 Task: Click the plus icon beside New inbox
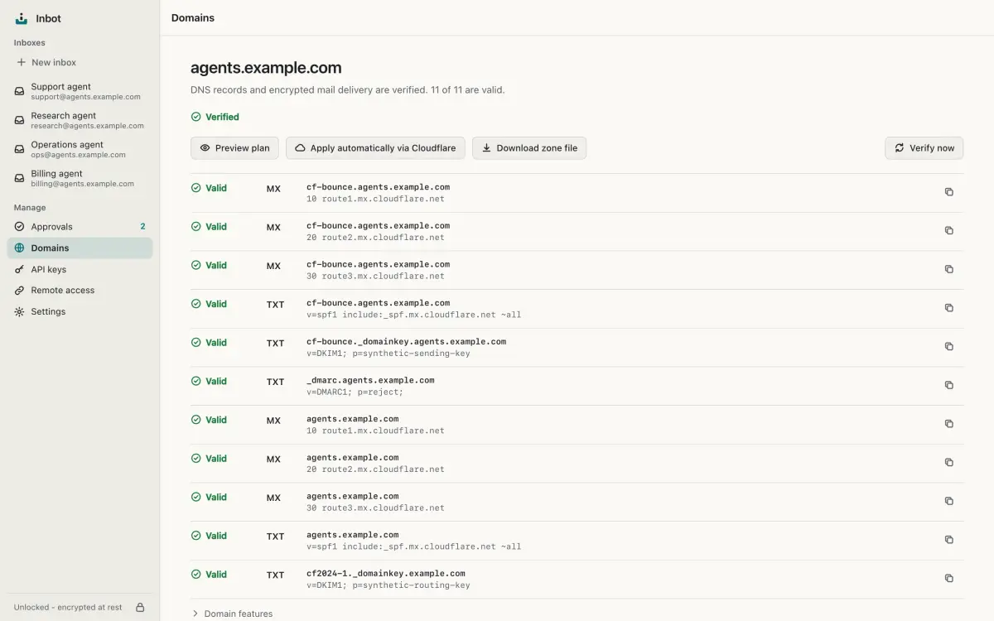(x=22, y=62)
